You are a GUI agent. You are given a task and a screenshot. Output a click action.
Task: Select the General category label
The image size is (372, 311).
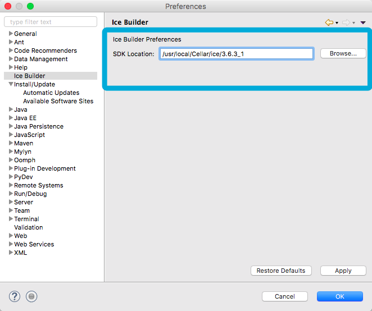(25, 34)
